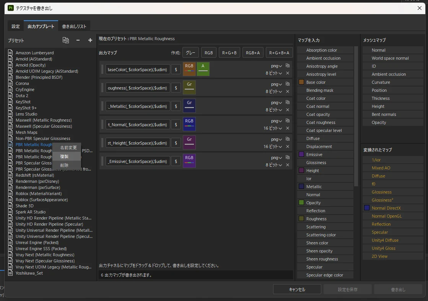
Task: Open 8 ビット depth dropdown for Emissive
Action: point(274,165)
